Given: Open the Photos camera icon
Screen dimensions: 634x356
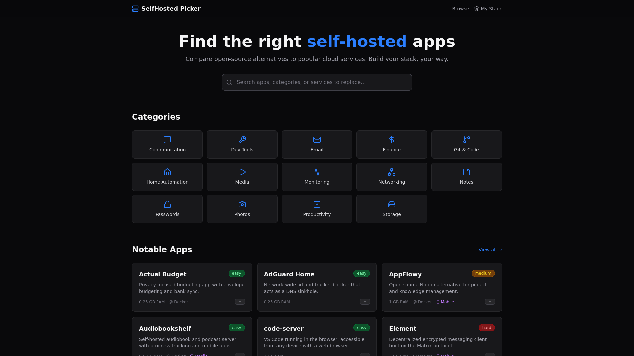Looking at the screenshot, I should 242,204.
